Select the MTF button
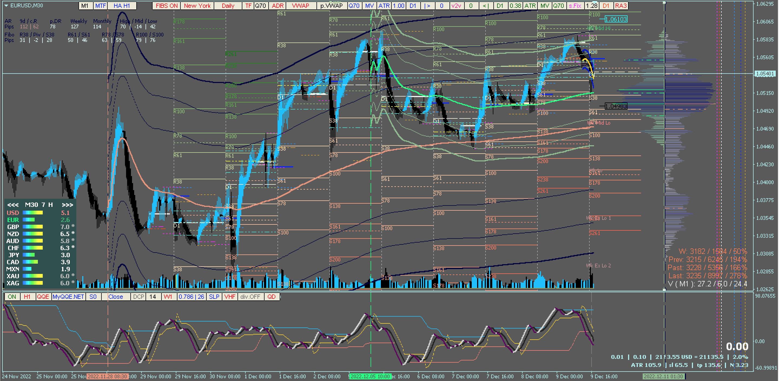 pyautogui.click(x=101, y=5)
